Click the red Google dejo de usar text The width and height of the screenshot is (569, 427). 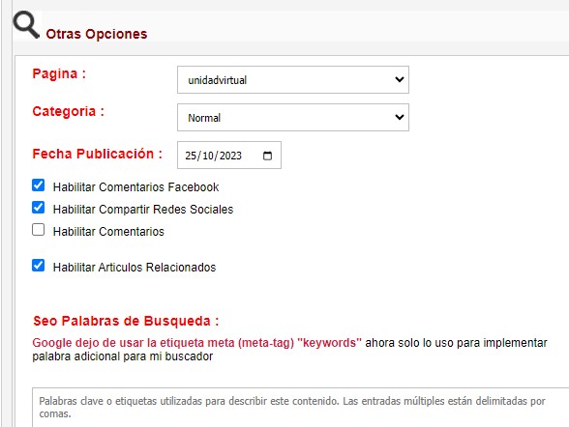[x=197, y=343]
